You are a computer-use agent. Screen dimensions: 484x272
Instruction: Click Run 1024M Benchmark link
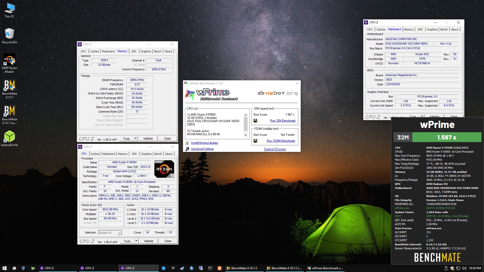coord(281,141)
